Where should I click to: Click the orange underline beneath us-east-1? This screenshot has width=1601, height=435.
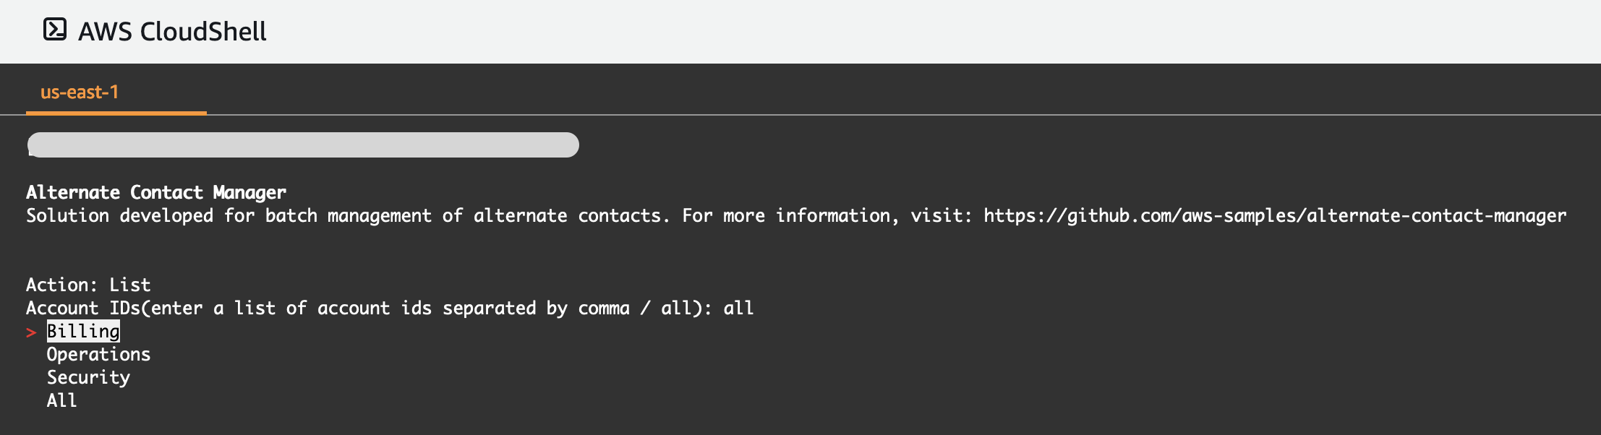point(116,113)
